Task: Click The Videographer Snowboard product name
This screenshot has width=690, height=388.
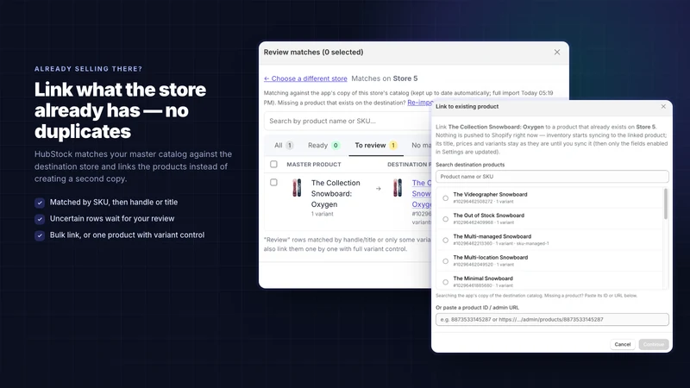Action: tap(490, 195)
